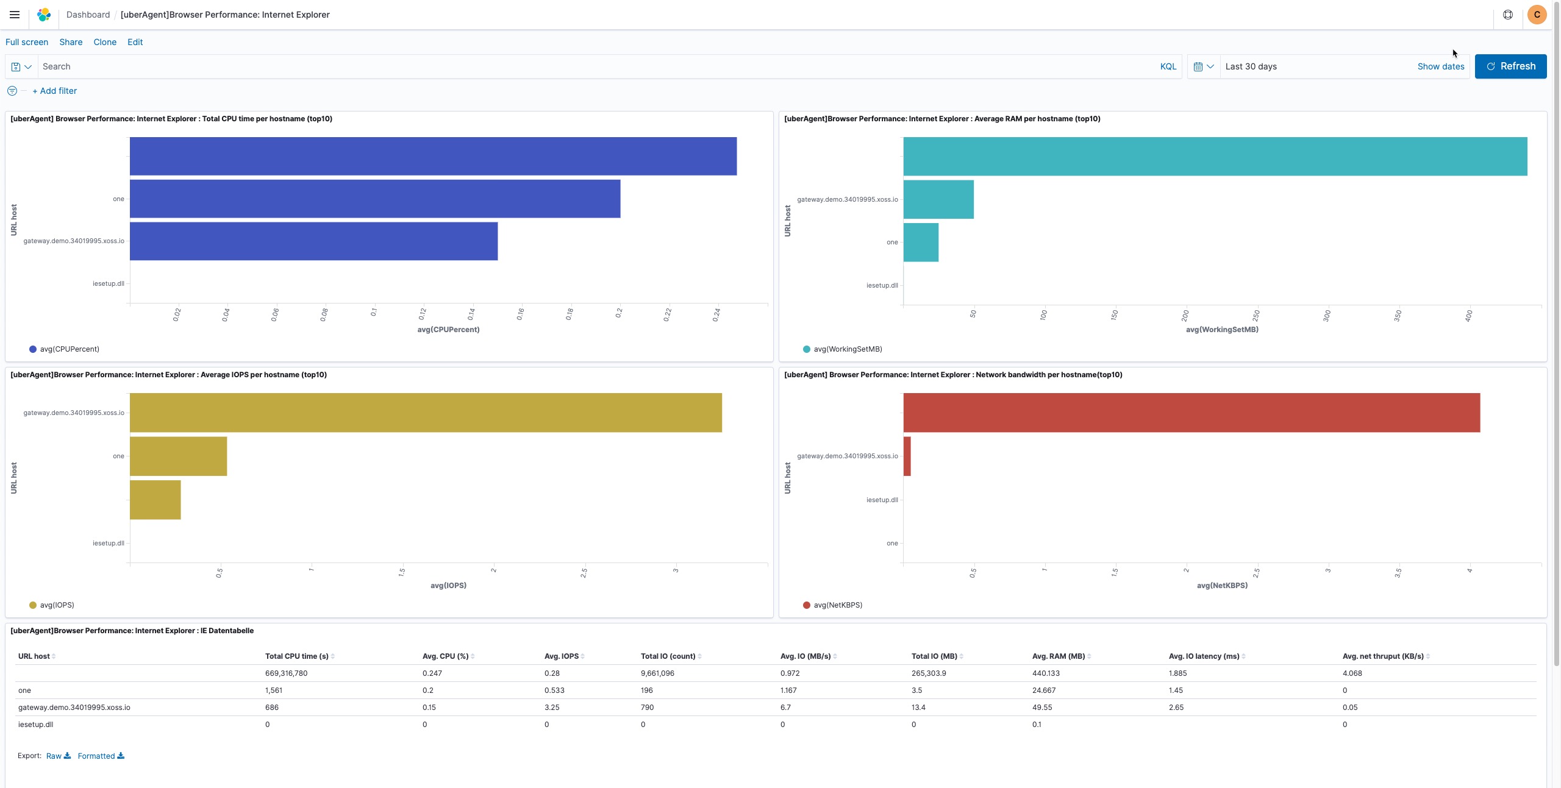Open the hamburger navigation menu
The width and height of the screenshot is (1561, 788).
click(15, 15)
